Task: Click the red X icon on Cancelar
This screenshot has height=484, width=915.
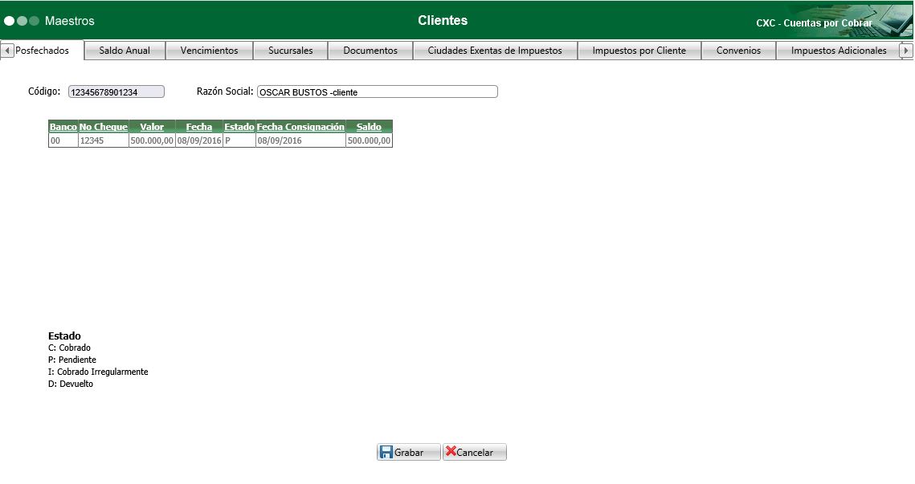Action: pos(451,451)
